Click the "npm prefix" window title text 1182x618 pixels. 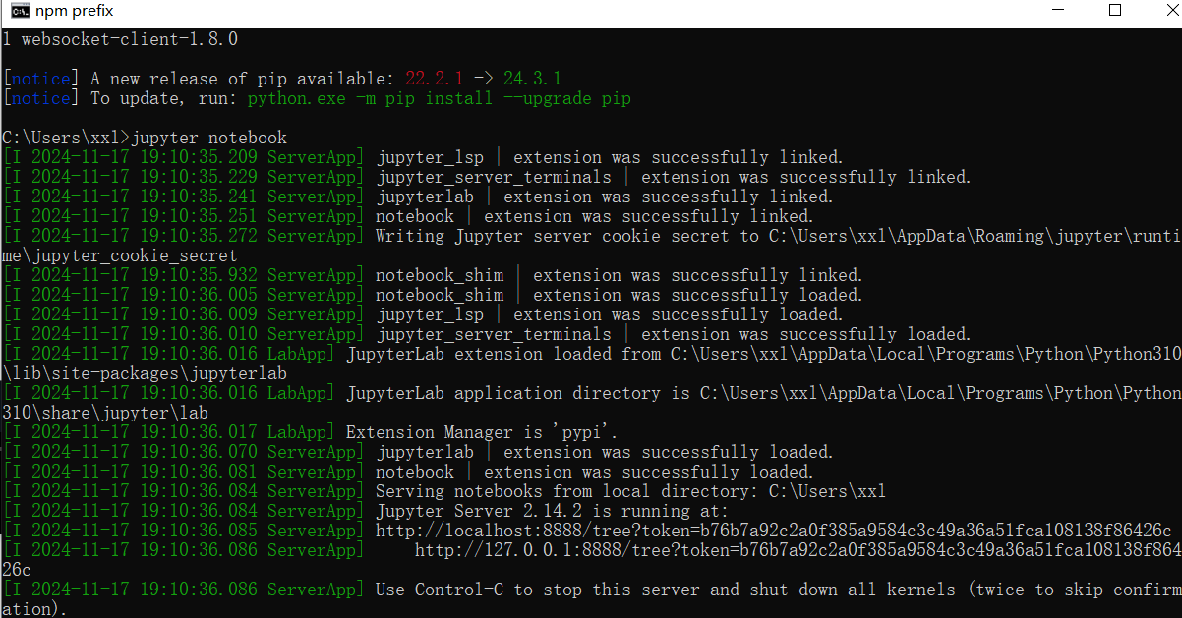coord(75,11)
